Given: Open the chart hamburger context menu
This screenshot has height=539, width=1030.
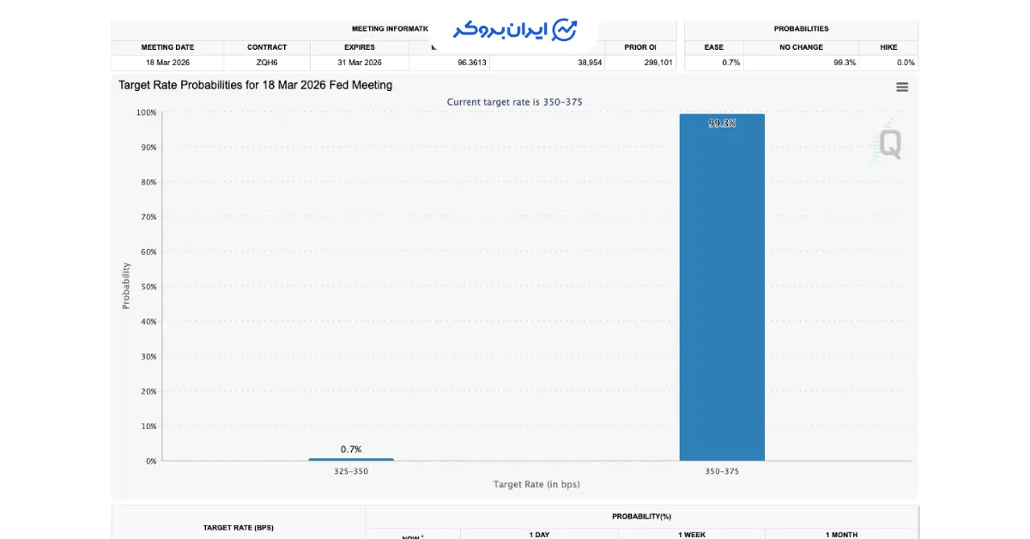Looking at the screenshot, I should [901, 87].
